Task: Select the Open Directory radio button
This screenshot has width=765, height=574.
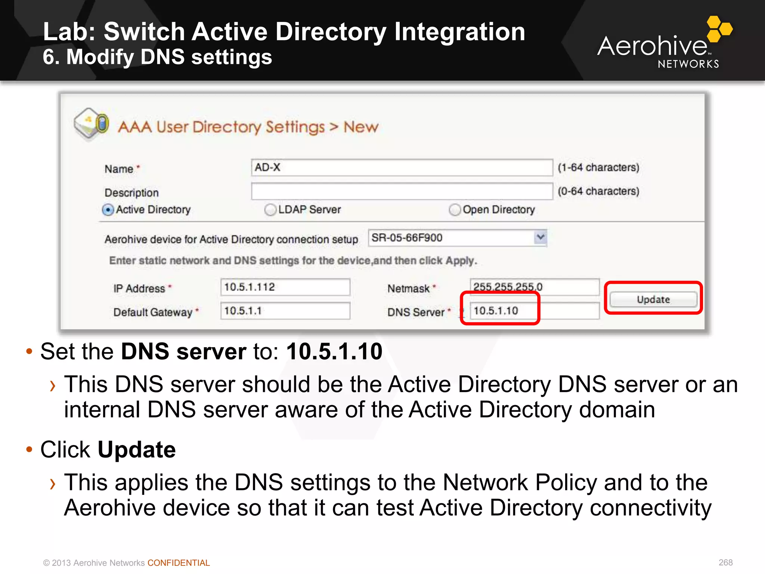Action: point(455,210)
